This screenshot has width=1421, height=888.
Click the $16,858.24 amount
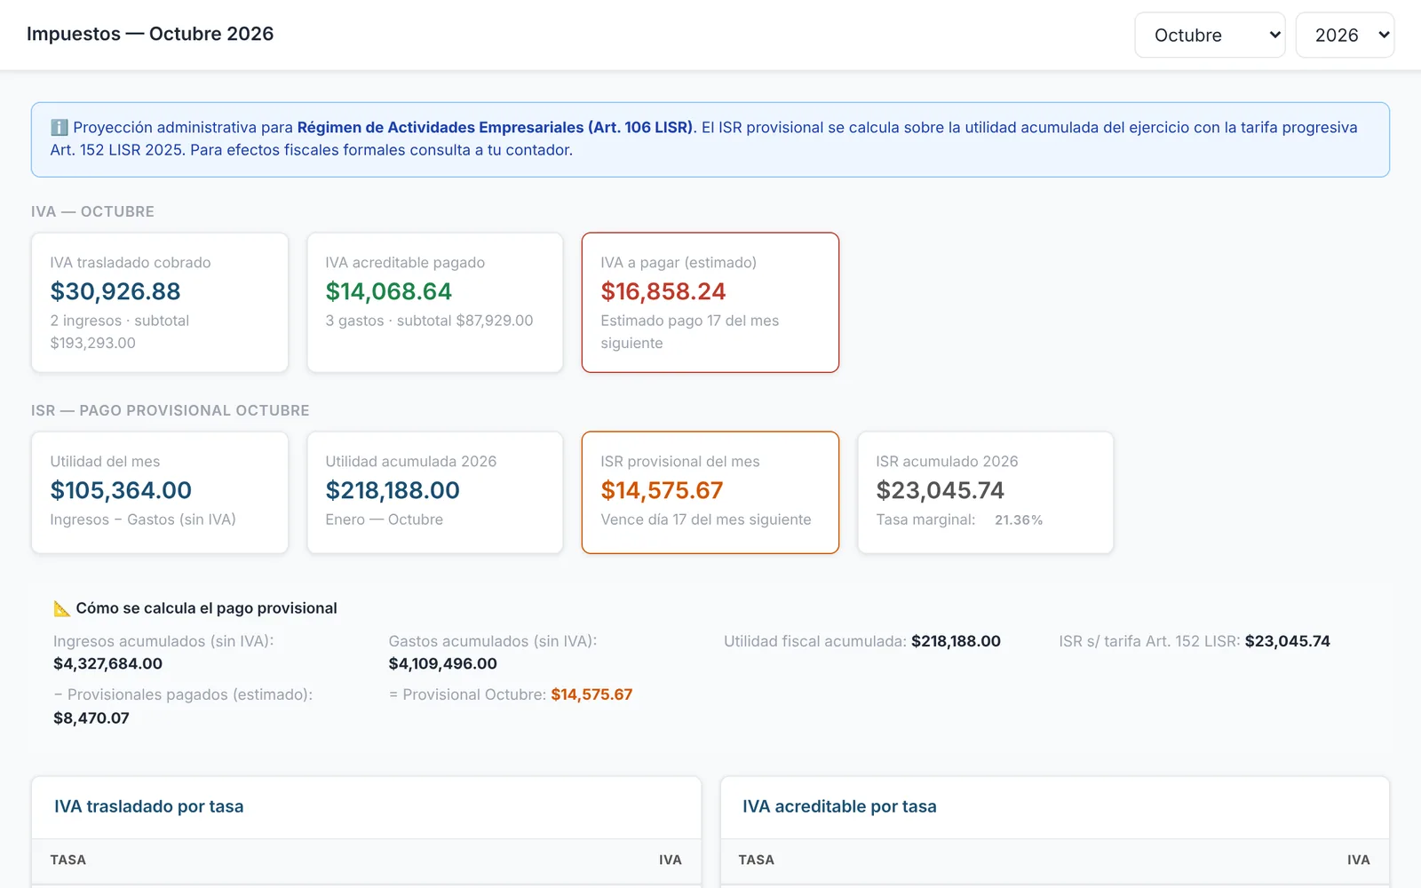(x=663, y=291)
